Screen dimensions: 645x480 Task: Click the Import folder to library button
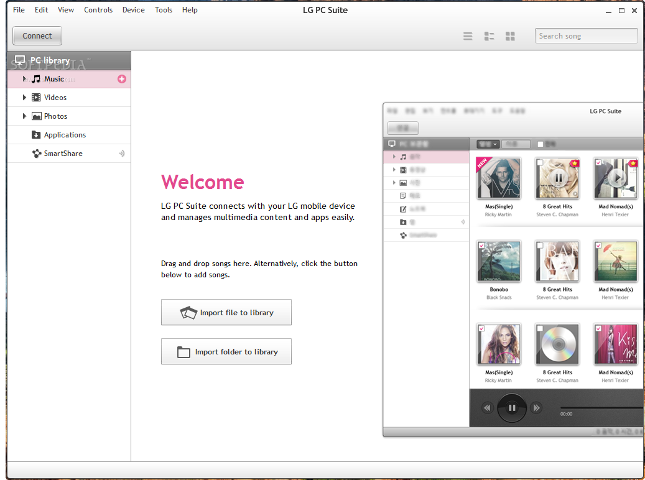(x=226, y=351)
